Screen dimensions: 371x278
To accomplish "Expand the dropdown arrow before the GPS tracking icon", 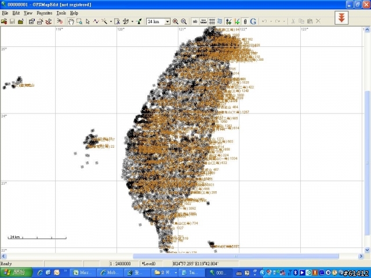I will coord(132,21).
